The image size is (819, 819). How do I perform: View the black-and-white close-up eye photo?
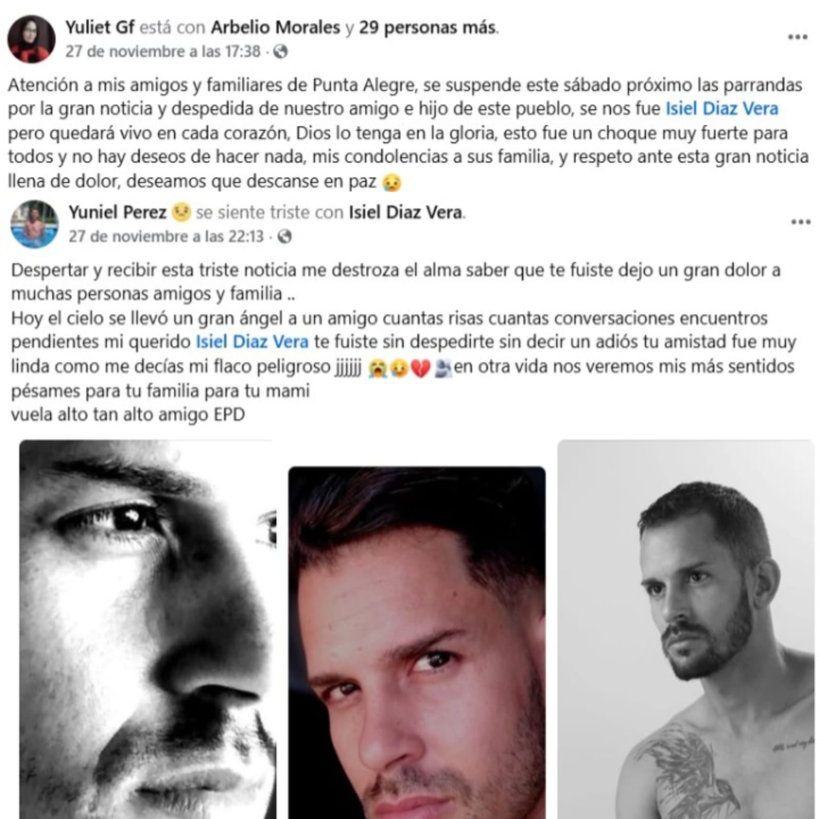148,629
